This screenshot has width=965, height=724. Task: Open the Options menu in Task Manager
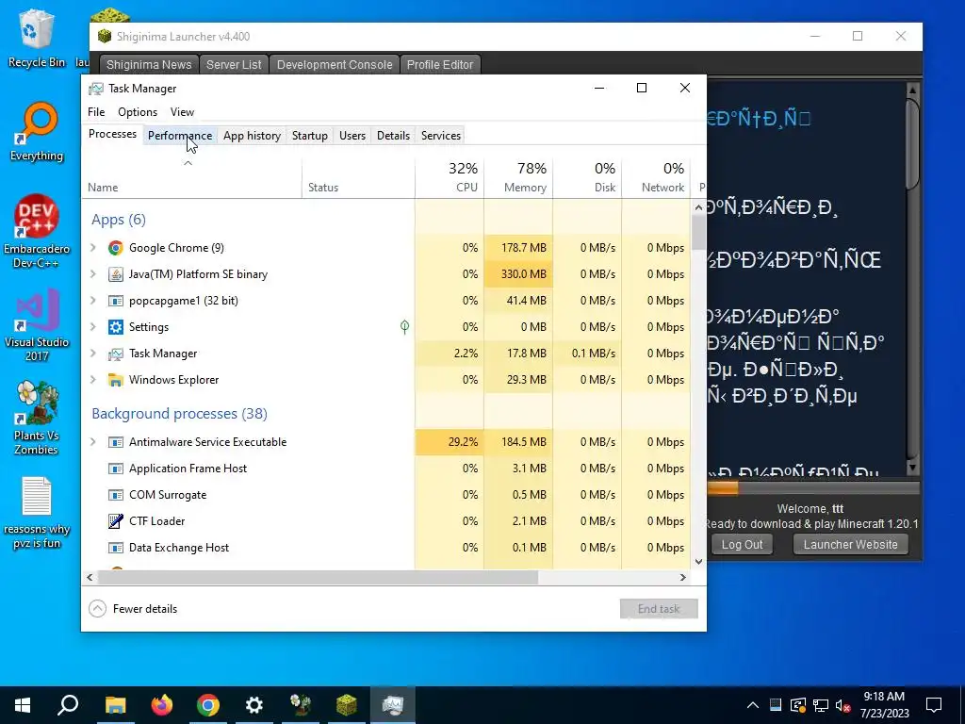click(x=138, y=112)
